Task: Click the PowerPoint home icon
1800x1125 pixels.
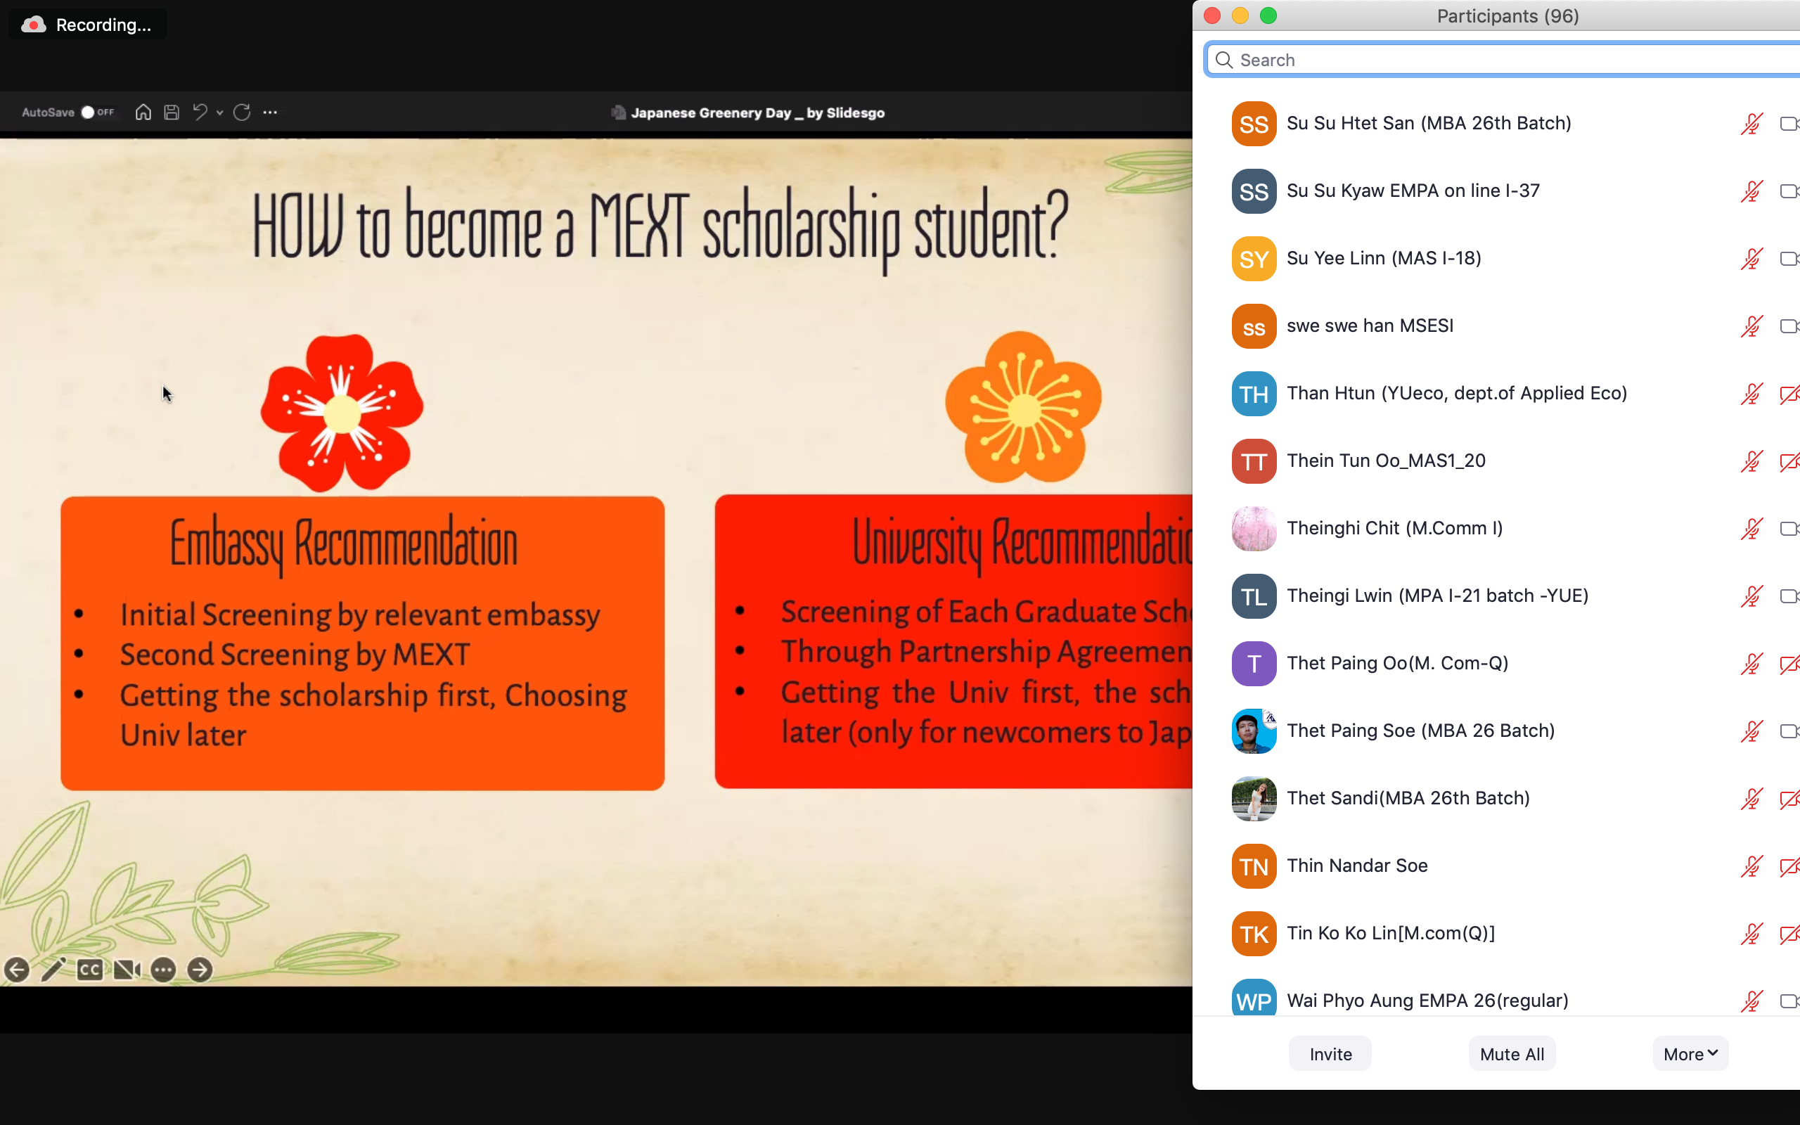Action: (x=143, y=112)
